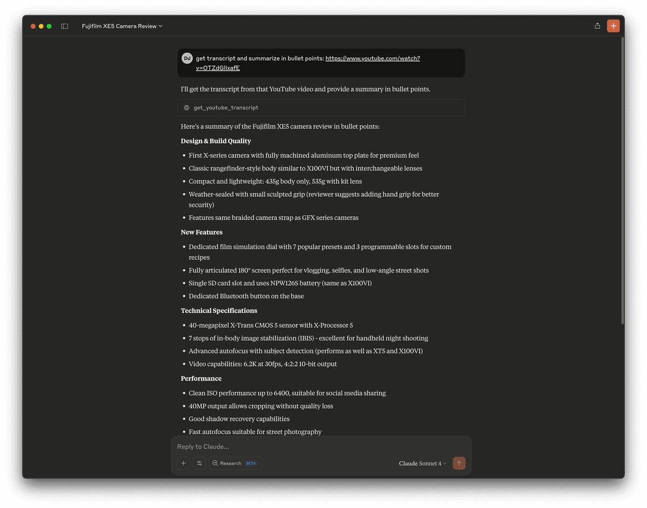Expand the Fujifilm XE5 Camera Review title menu

coord(122,26)
